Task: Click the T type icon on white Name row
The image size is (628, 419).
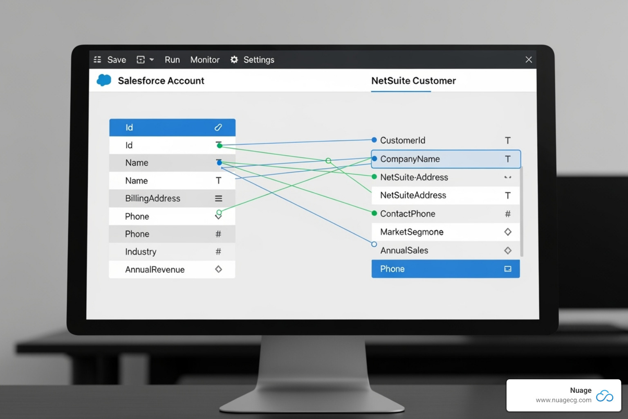Action: coord(219,180)
